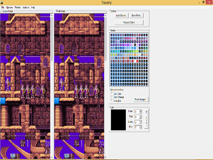This screenshot has height=160, width=213.
Task: Increase the Green value with up arrow
Action: click(140, 121)
